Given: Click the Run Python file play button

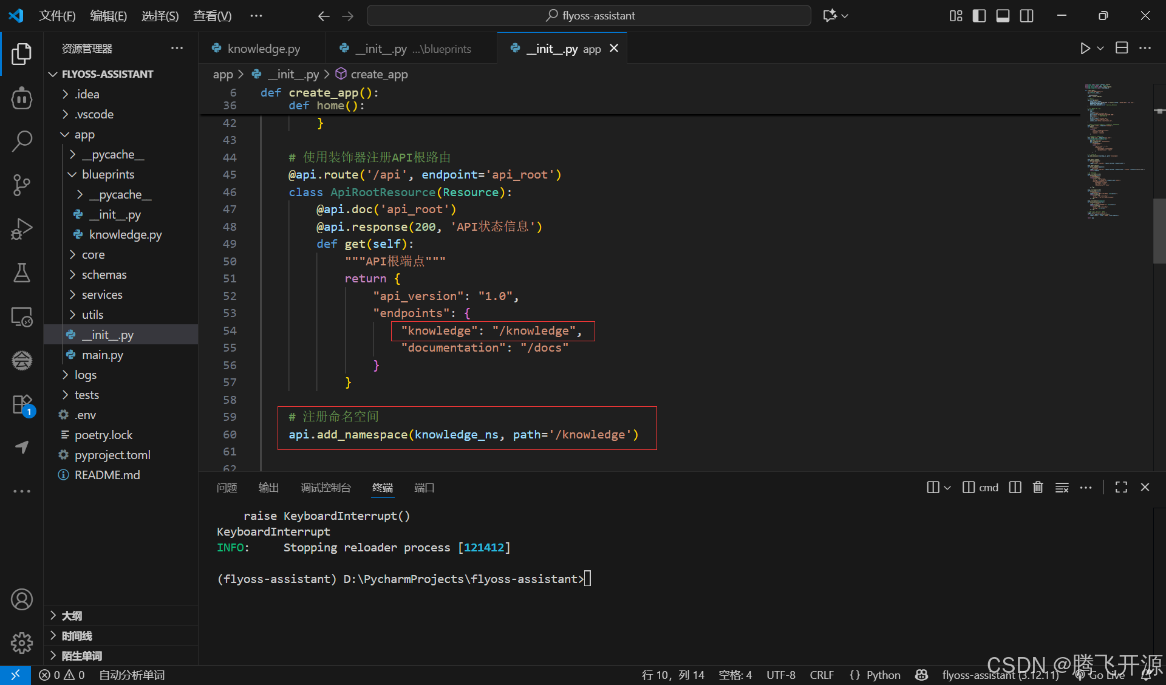Looking at the screenshot, I should click(1085, 49).
